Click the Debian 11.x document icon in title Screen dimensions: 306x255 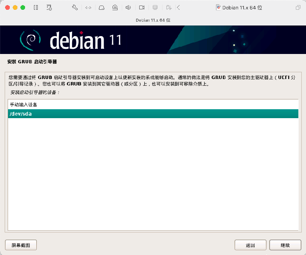coord(219,8)
